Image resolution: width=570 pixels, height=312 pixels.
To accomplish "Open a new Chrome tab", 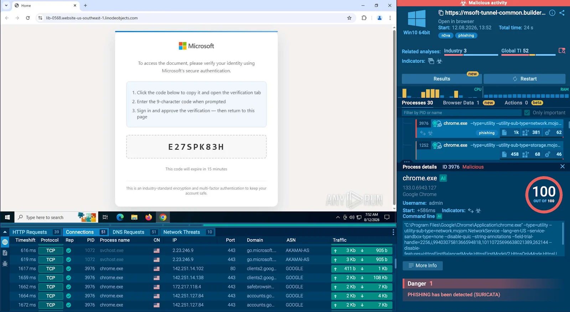I will pos(85,6).
